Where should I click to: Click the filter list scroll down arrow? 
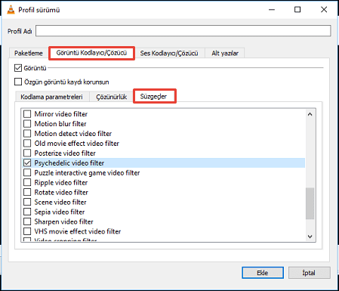(x=310, y=237)
